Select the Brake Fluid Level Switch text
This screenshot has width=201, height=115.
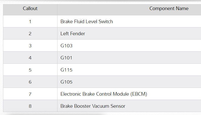pos(87,22)
